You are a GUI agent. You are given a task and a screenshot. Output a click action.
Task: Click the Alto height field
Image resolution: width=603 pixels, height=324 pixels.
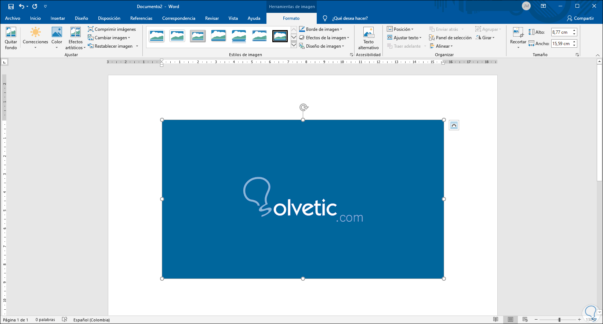[x=561, y=32]
